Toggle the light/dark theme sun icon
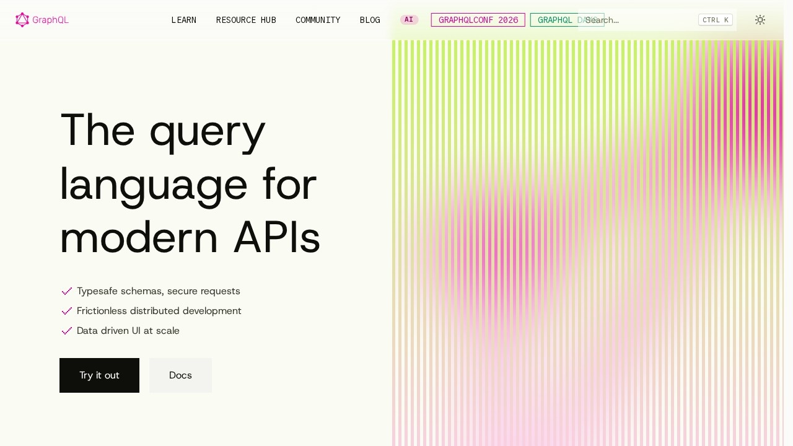The width and height of the screenshot is (793, 446). pos(760,20)
